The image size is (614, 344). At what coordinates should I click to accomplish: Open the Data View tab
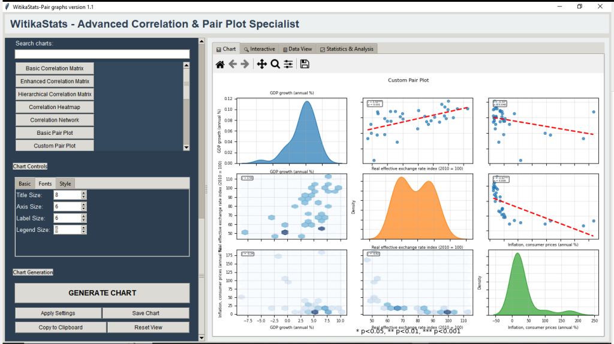point(297,49)
